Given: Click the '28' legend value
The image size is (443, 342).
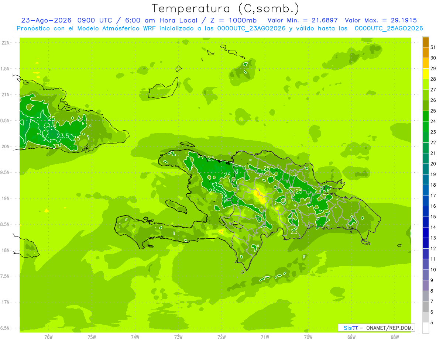Looking at the screenshot, I should 433,79.
